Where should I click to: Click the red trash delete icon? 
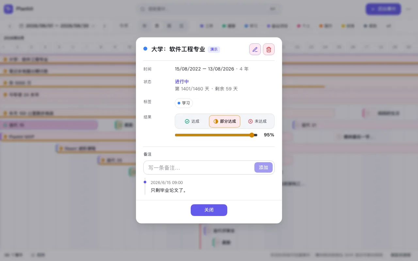pyautogui.click(x=269, y=49)
